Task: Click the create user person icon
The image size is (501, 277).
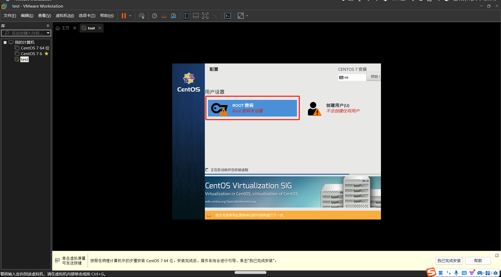Action: [x=314, y=109]
